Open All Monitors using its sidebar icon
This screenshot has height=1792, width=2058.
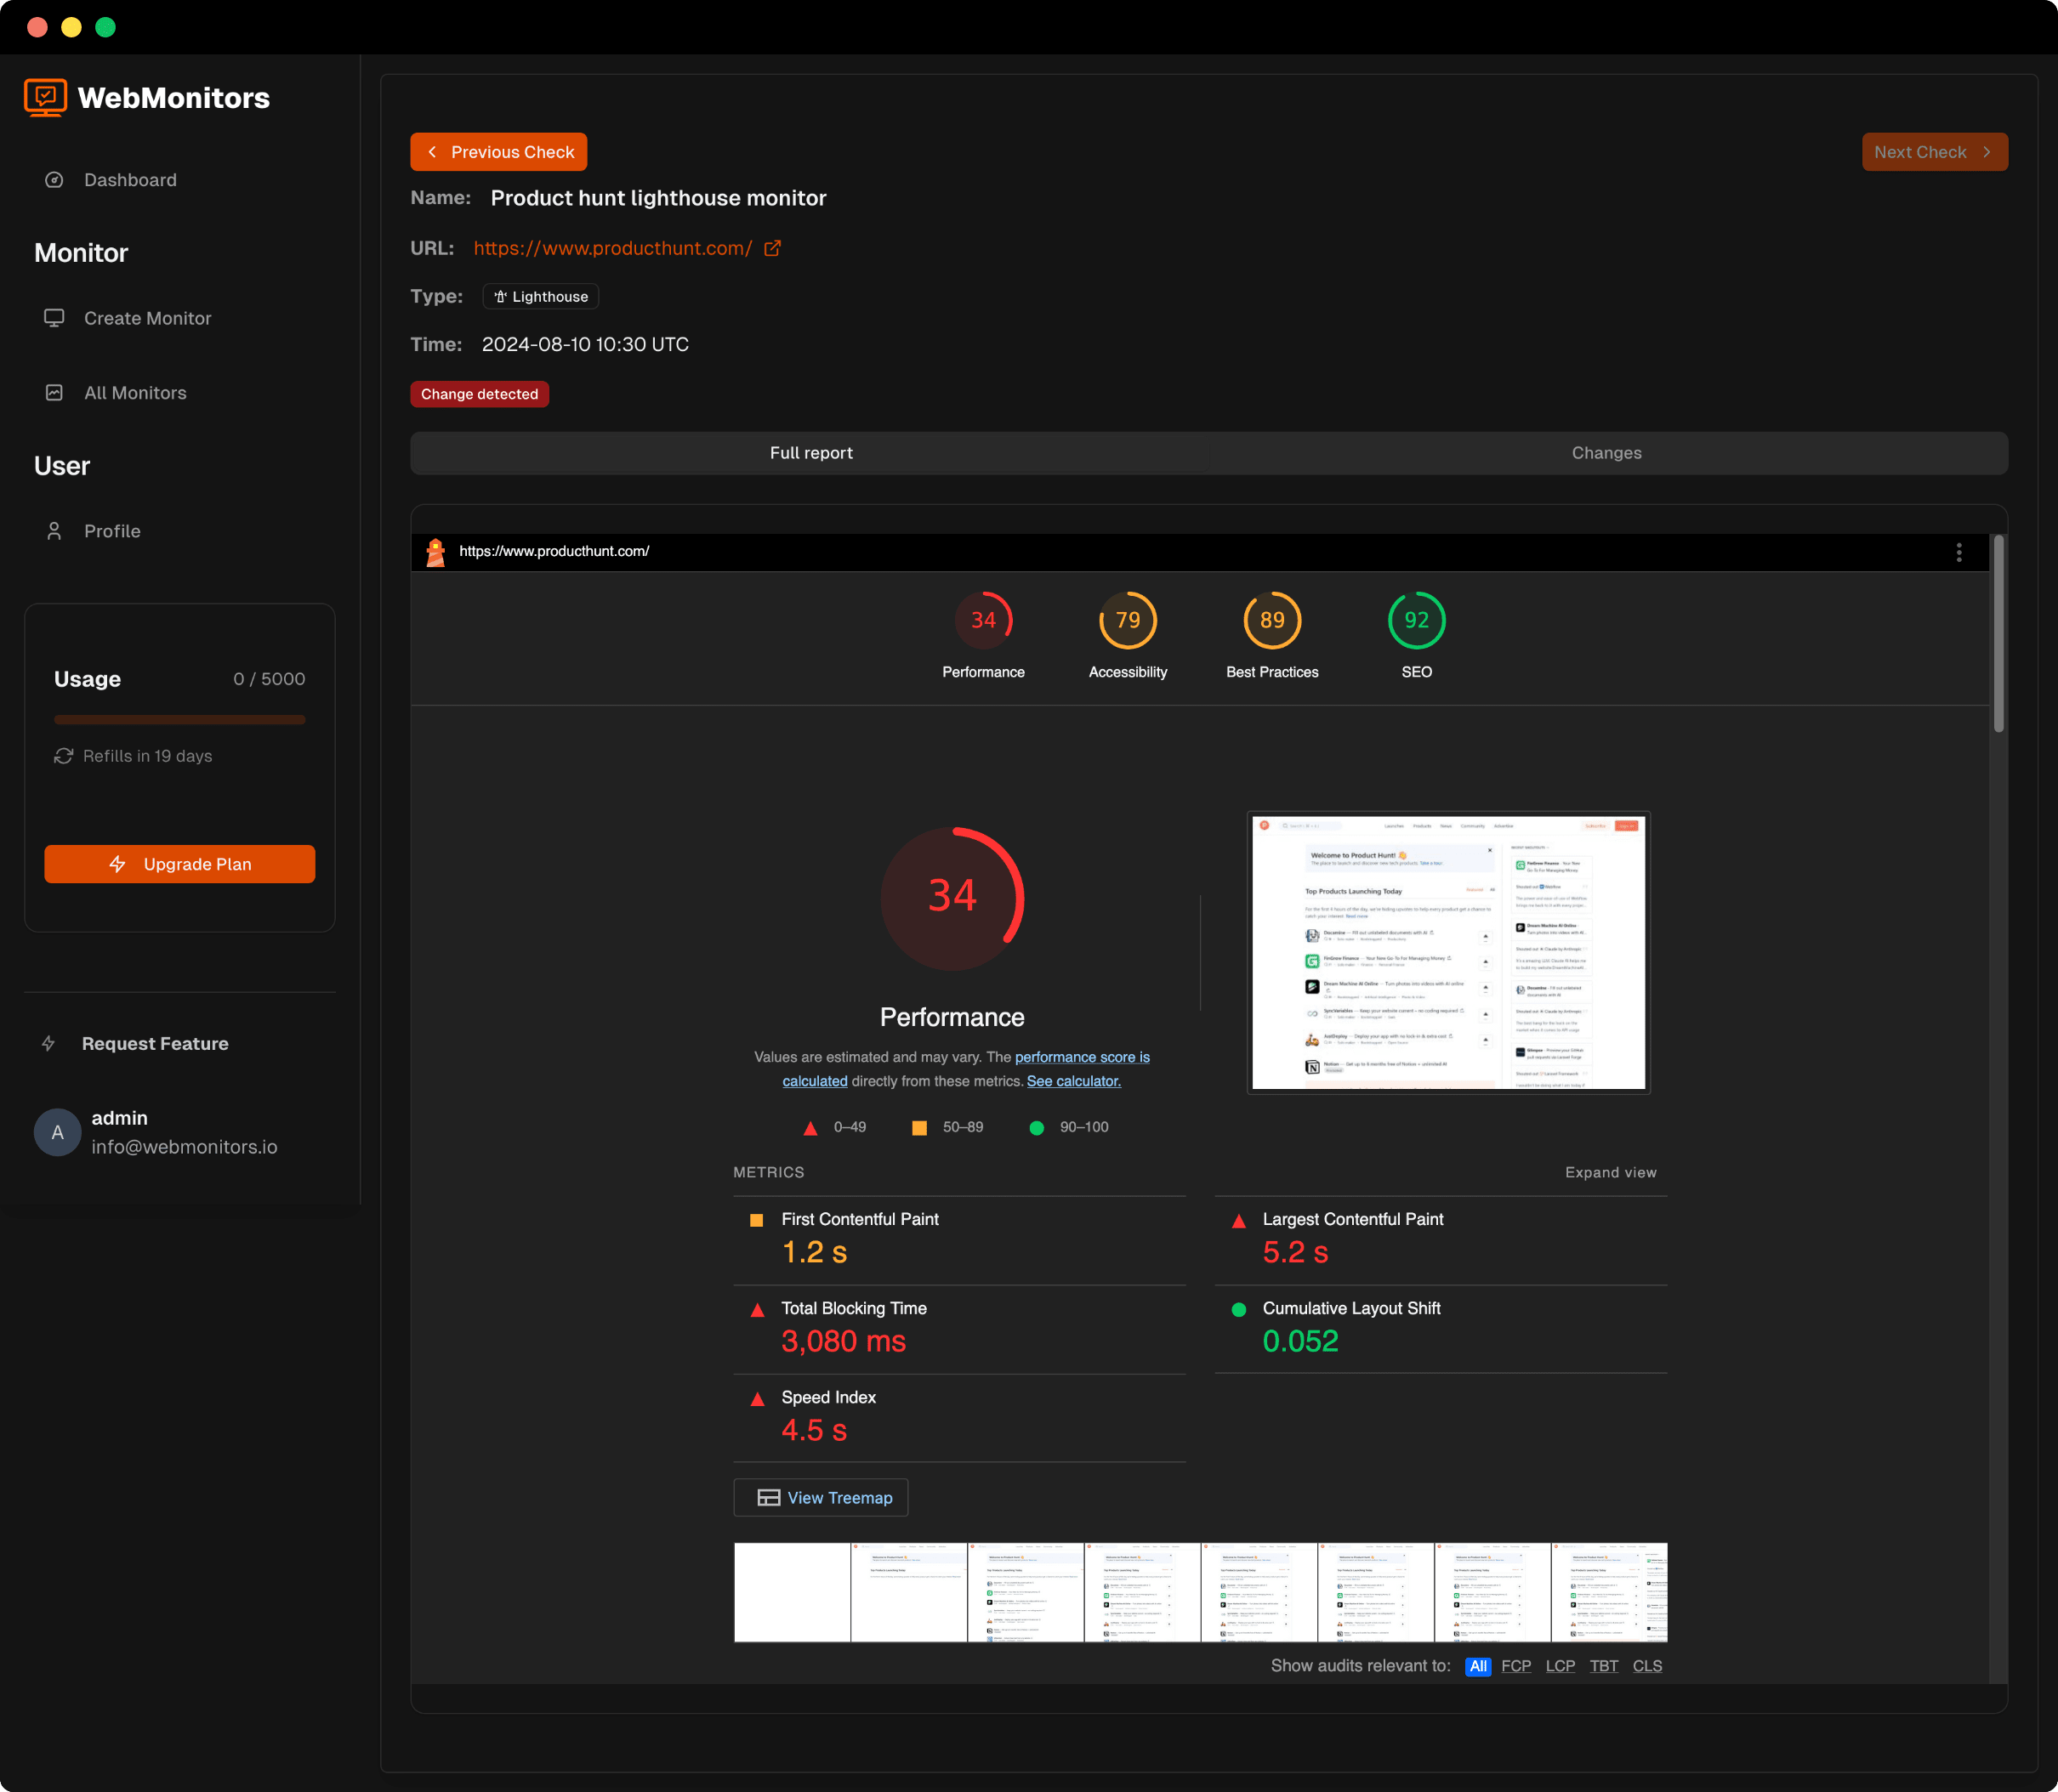click(55, 392)
